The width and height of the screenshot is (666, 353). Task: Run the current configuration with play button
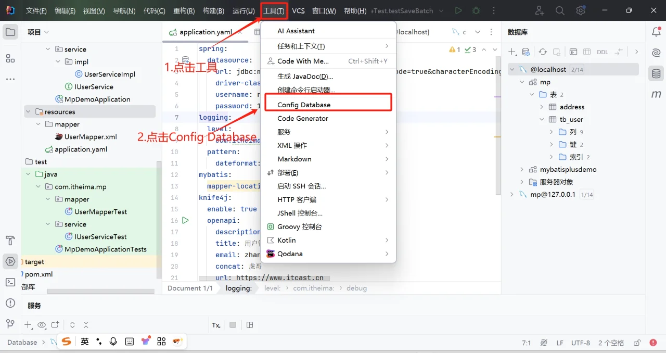click(x=458, y=10)
